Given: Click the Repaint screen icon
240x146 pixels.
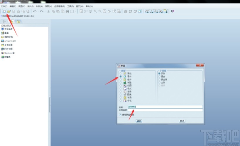Looking at the screenshot, I should 81,11.
